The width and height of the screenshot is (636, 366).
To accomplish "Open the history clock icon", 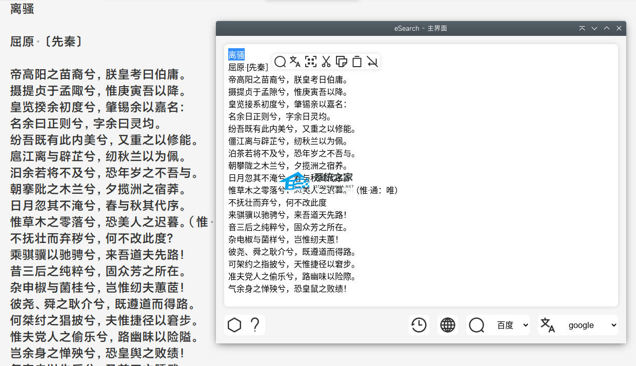I will [419, 325].
